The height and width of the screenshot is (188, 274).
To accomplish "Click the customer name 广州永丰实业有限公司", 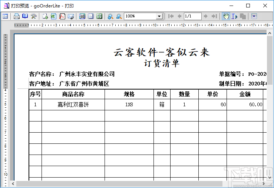I will [87, 74].
